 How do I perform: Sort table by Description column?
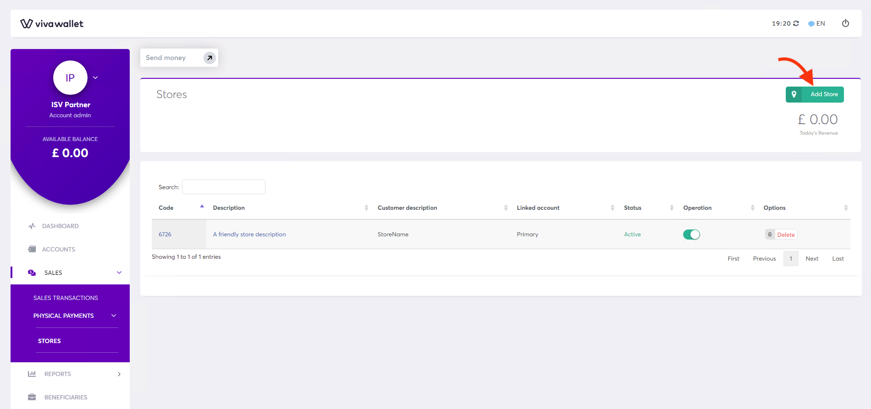point(288,208)
